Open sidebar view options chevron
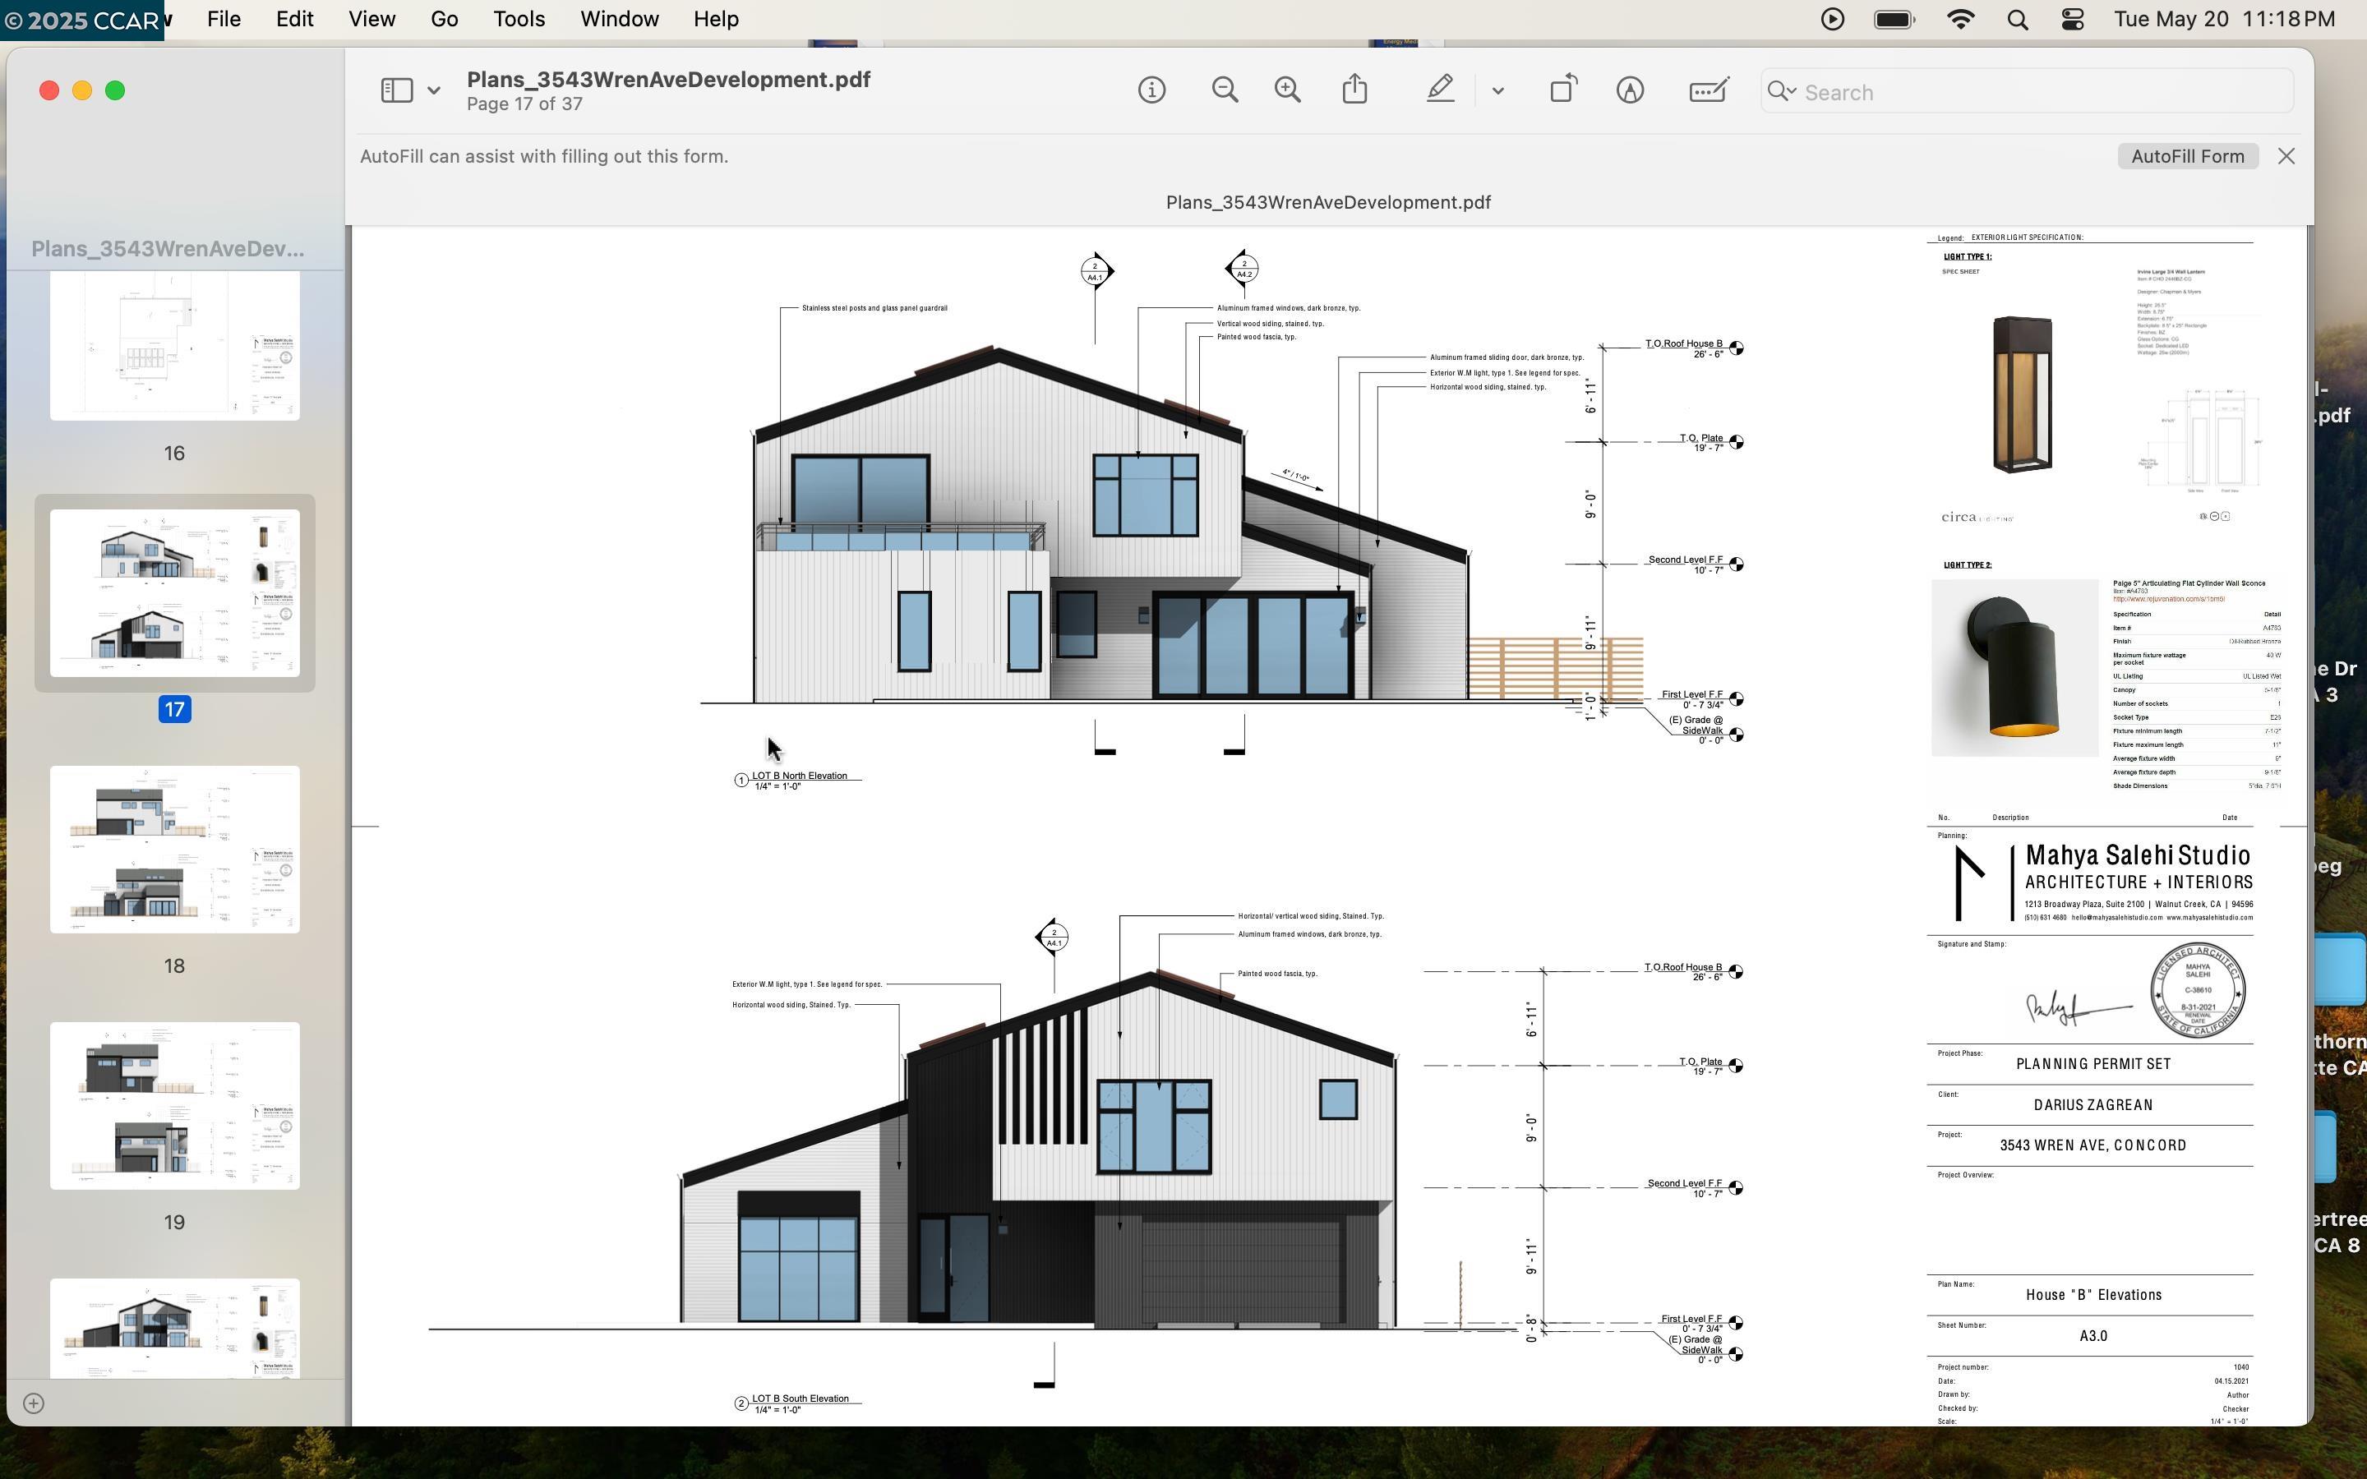Image resolution: width=2367 pixels, height=1479 pixels. 433,91
